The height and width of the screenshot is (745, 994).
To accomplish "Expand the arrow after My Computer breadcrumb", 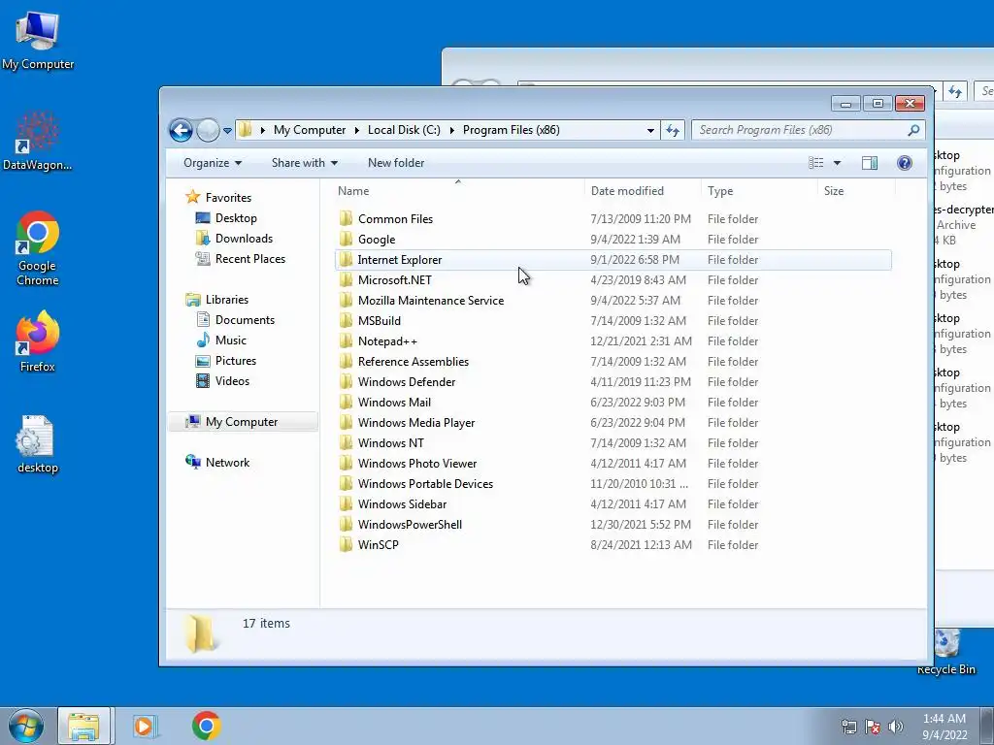I will pyautogui.click(x=357, y=131).
